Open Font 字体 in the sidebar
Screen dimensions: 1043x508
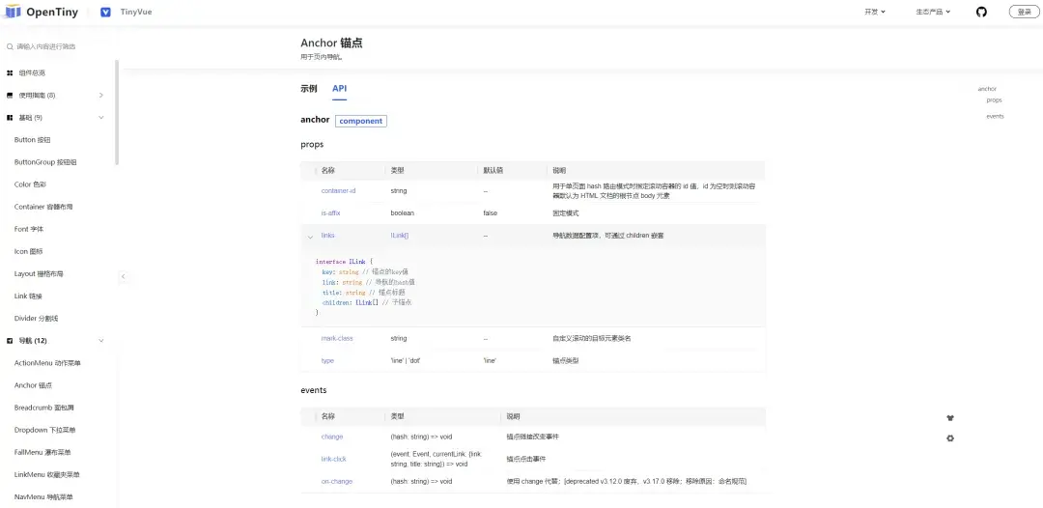coord(29,230)
